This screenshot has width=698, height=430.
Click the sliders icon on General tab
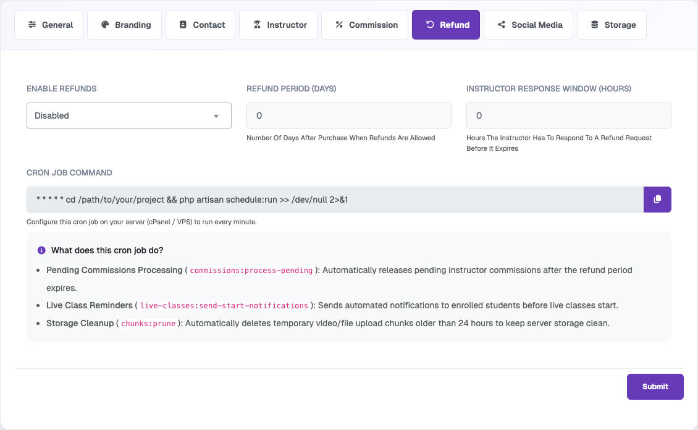pyautogui.click(x=32, y=25)
